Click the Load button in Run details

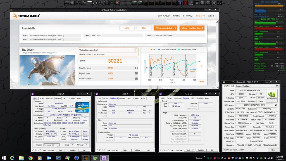(127, 28)
